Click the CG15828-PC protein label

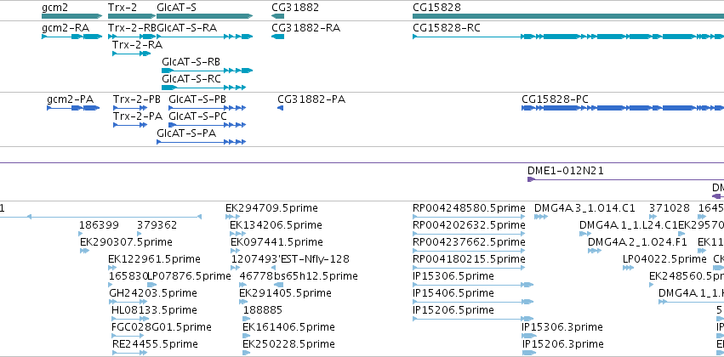pyautogui.click(x=555, y=99)
